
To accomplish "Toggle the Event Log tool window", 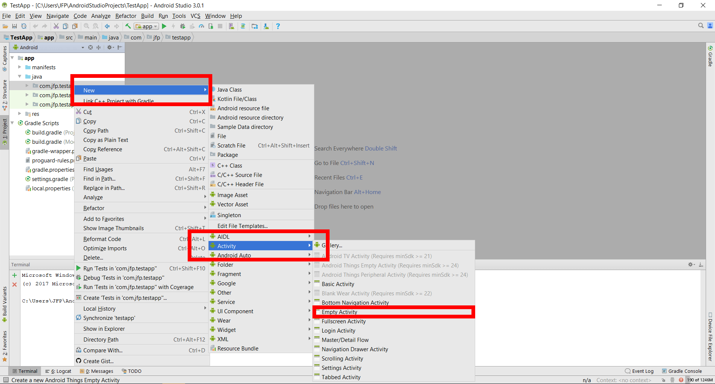I will 639,371.
